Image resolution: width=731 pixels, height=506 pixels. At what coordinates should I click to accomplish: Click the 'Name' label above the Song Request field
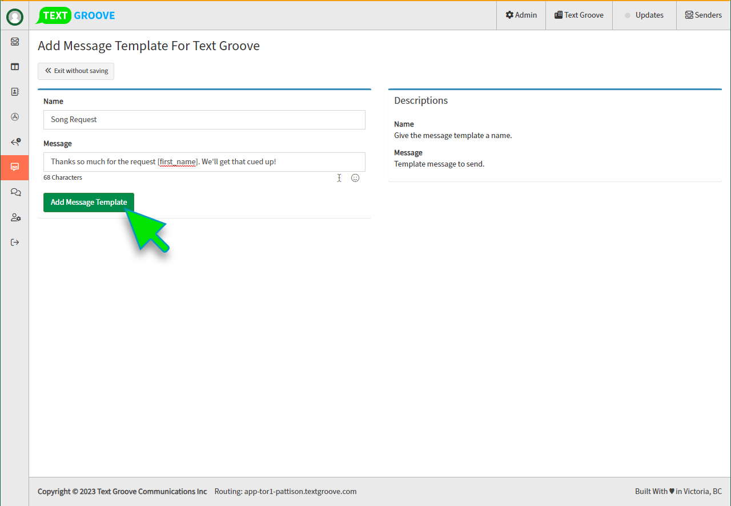53,101
